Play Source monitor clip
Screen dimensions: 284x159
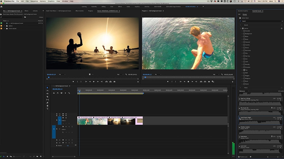pyautogui.click(x=94, y=82)
